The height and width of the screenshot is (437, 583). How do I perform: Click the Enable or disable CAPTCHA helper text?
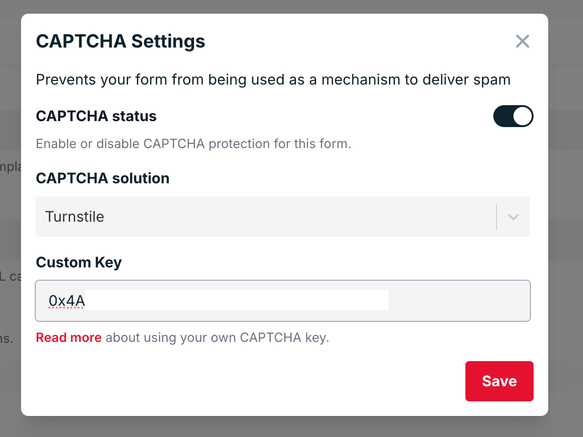click(193, 144)
